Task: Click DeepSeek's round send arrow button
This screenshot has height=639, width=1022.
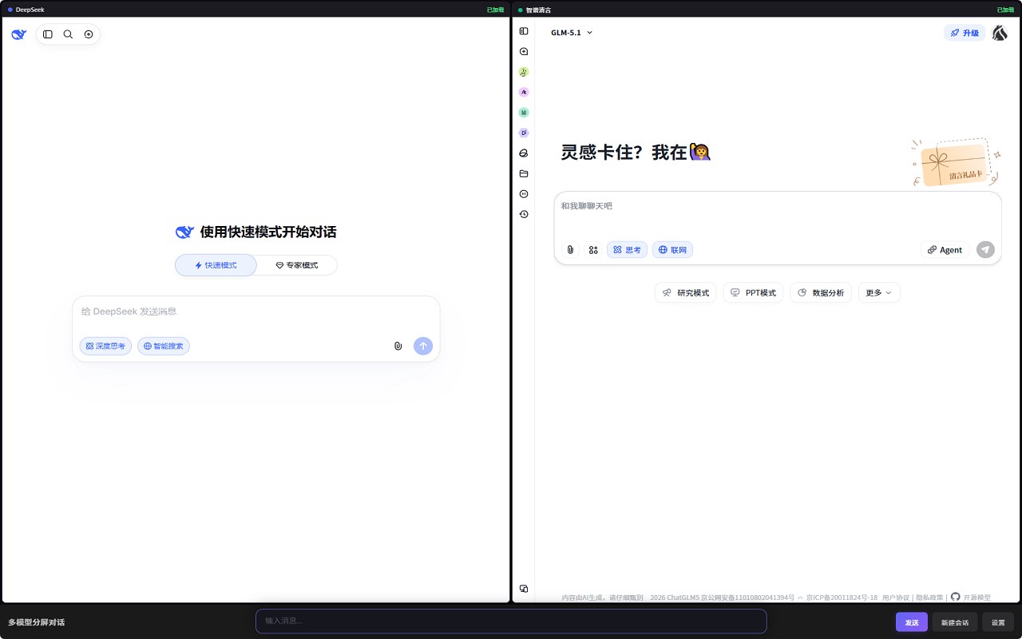Action: pos(423,346)
